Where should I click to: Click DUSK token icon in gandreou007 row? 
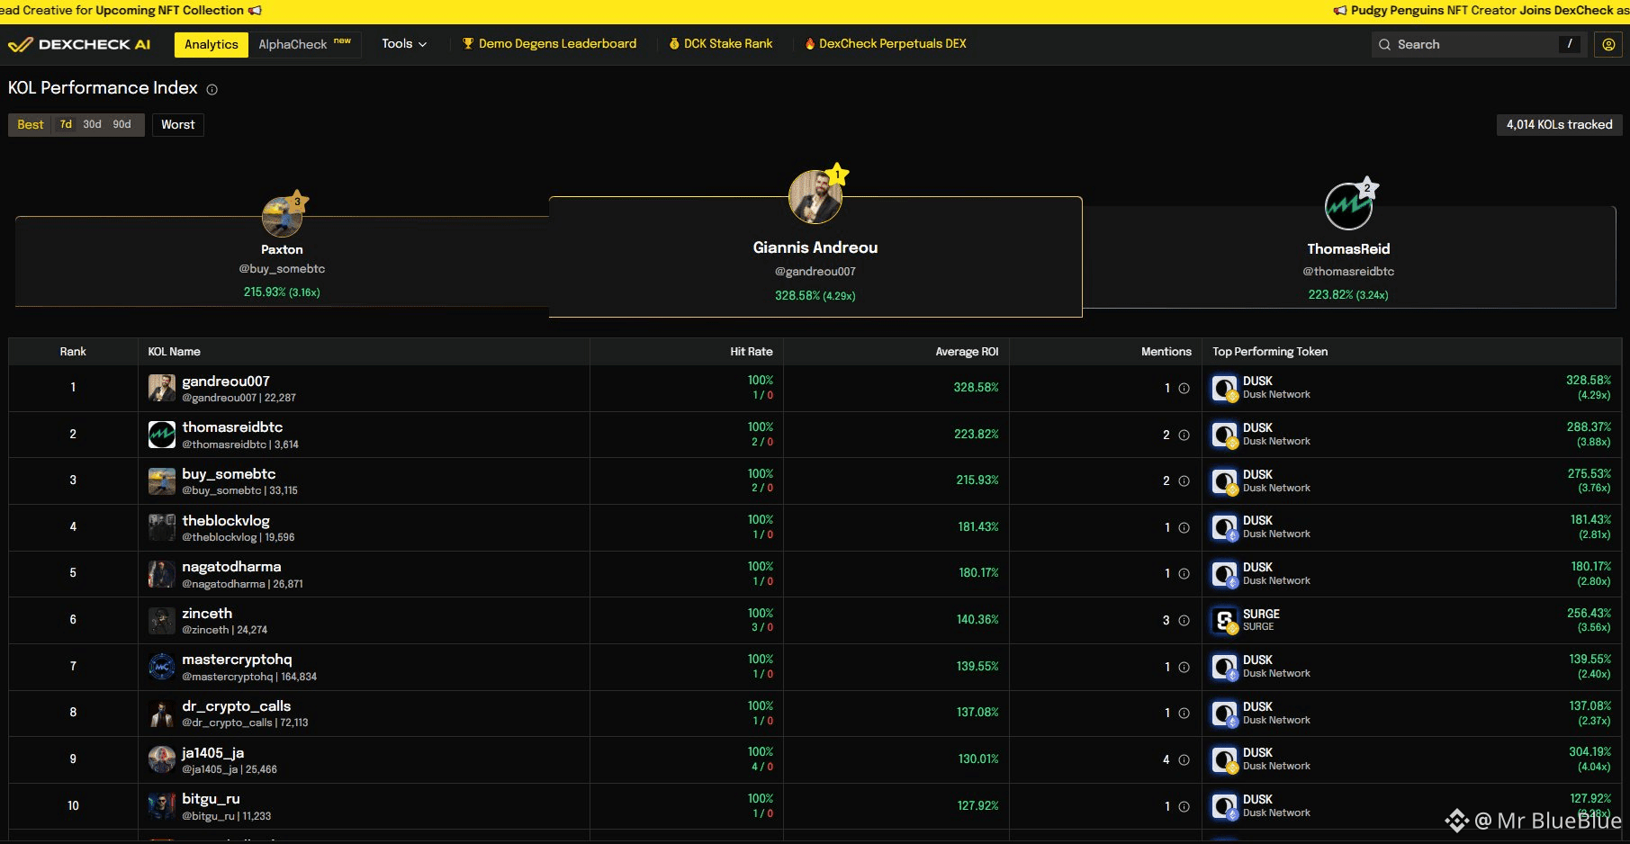pos(1225,389)
